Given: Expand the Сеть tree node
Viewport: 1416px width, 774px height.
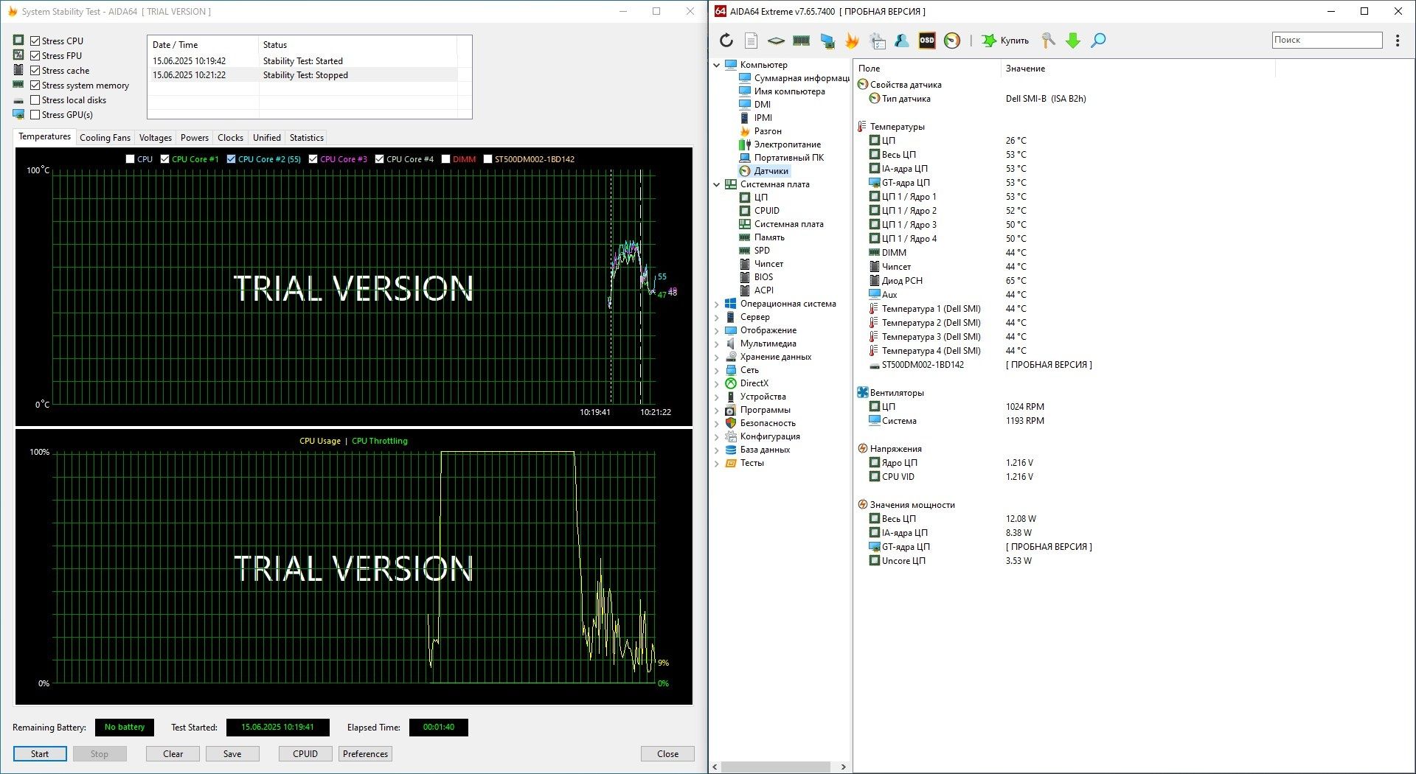Looking at the screenshot, I should 716,370.
